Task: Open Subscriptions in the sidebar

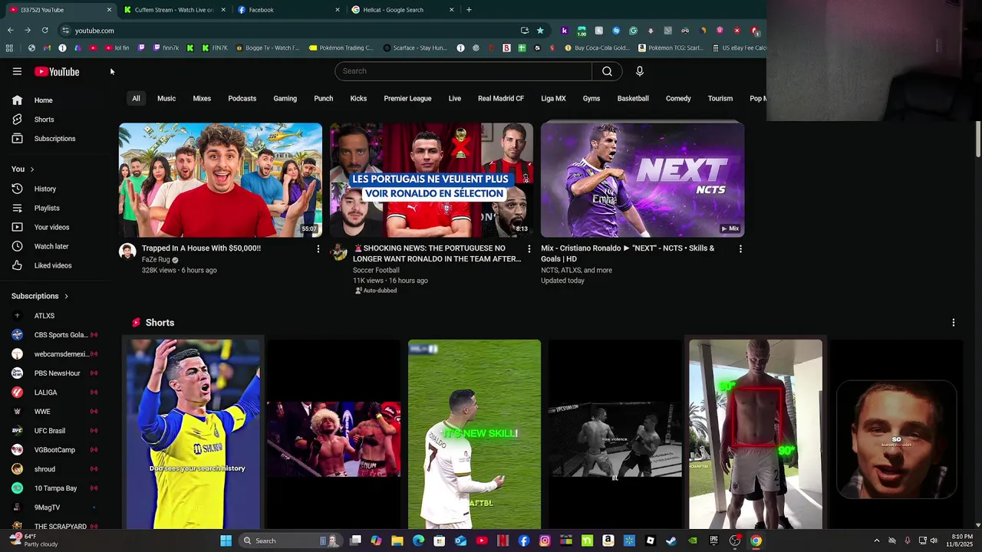Action: click(x=56, y=139)
